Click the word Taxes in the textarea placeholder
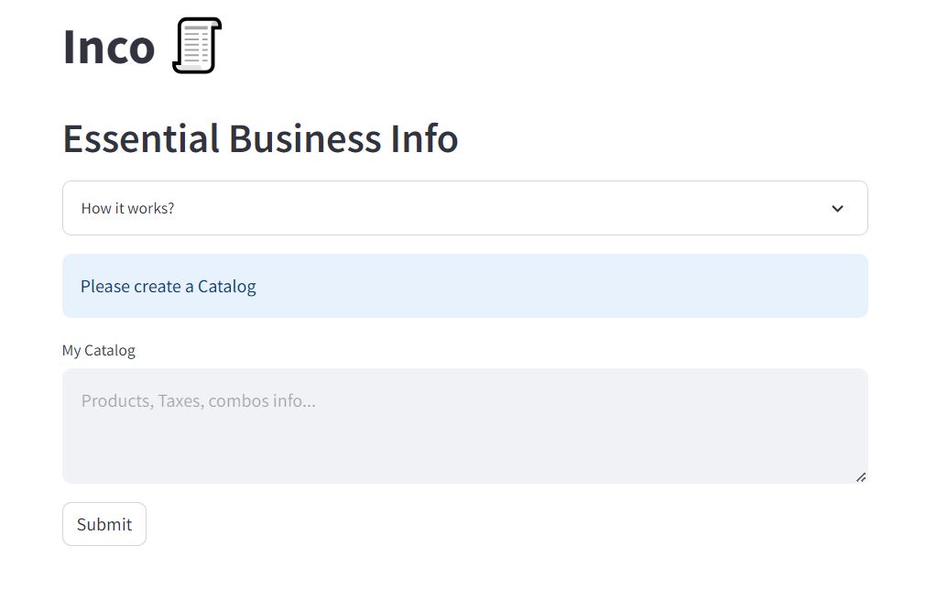 point(180,401)
